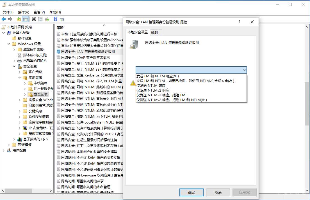Toggle the Show/Hide console tree icon
The image size is (310, 200).
(x=25, y=19)
